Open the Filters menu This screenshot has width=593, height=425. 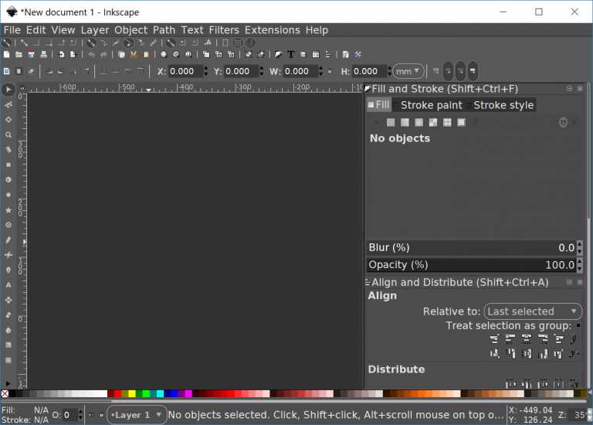(x=223, y=30)
